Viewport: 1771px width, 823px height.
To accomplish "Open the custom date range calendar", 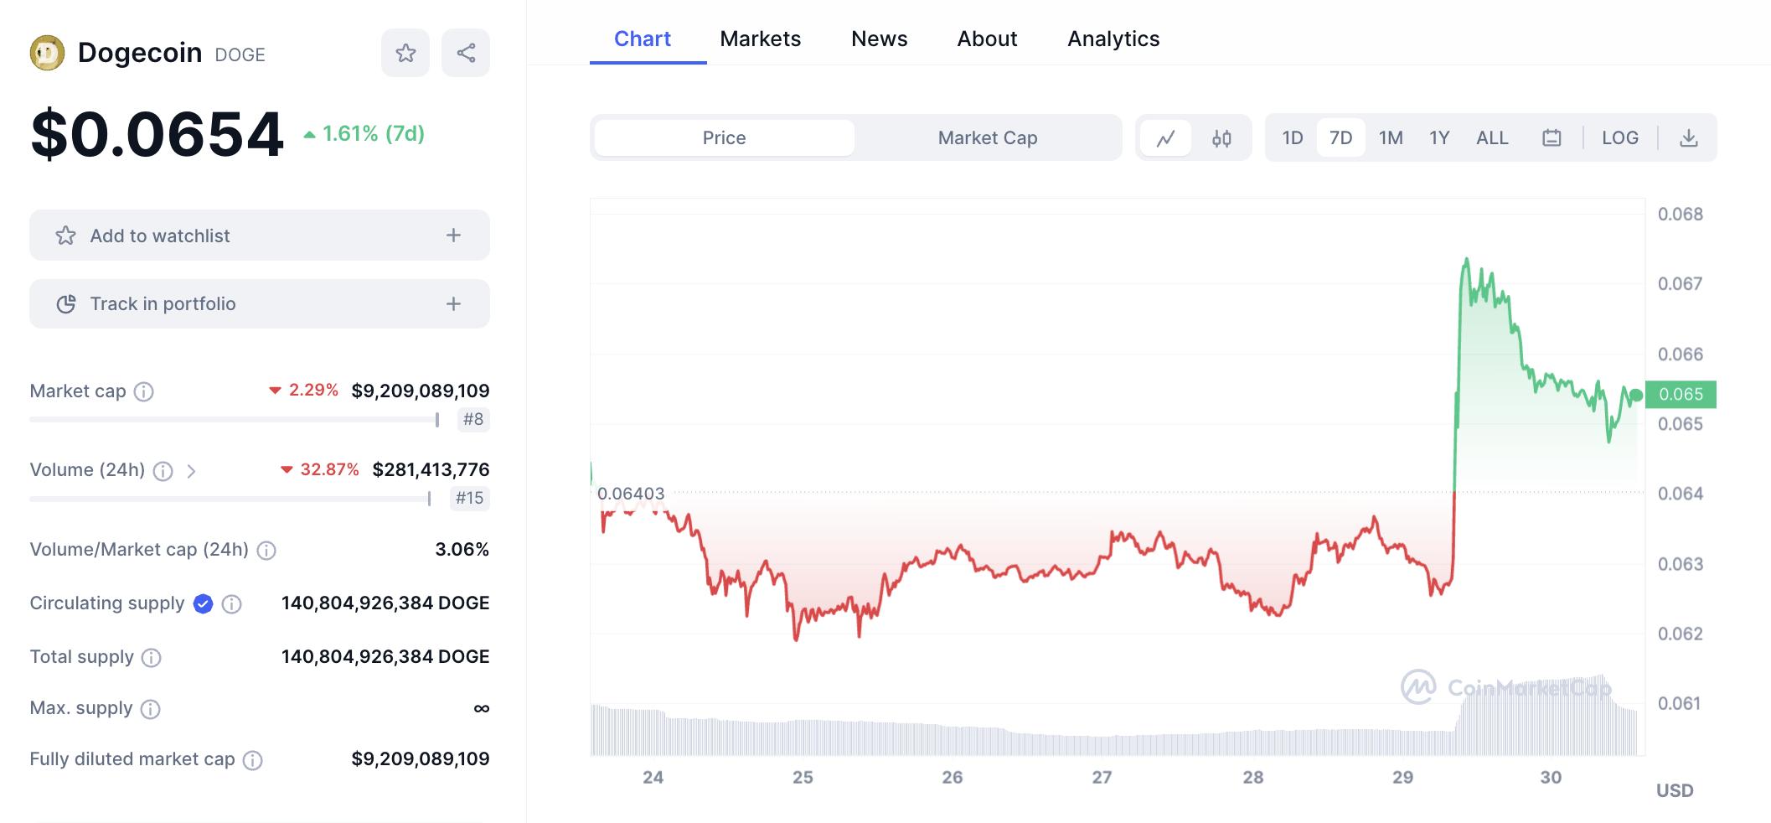I will tap(1552, 137).
